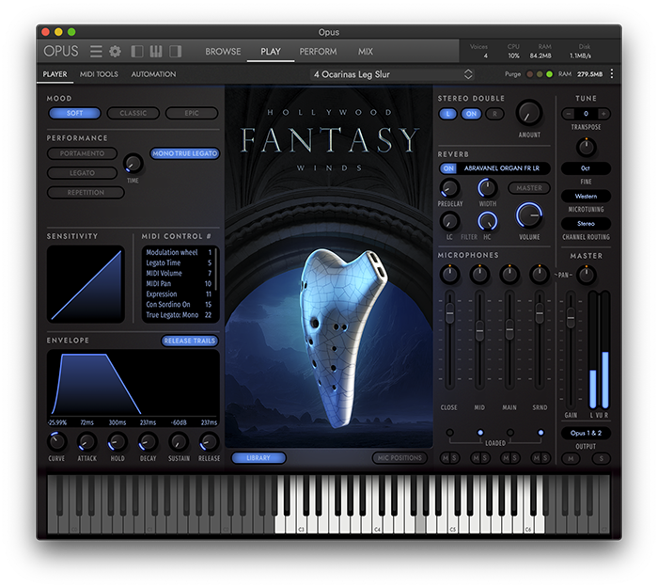Image resolution: width=658 pixels, height=588 pixels.
Task: Click the green purge indicator dot
Action: 549,74
